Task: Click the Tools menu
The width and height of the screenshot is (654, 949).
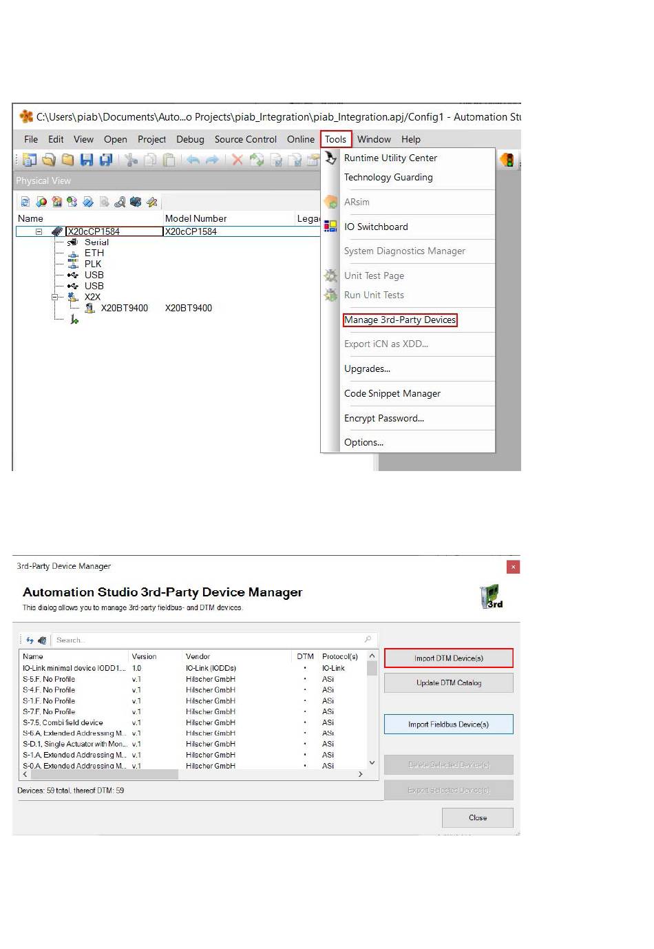Action: pos(336,139)
